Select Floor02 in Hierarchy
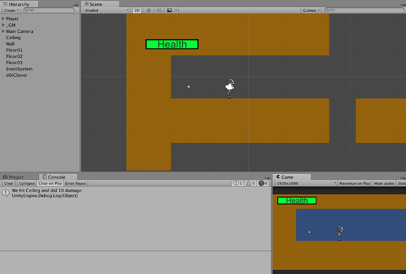 click(14, 56)
